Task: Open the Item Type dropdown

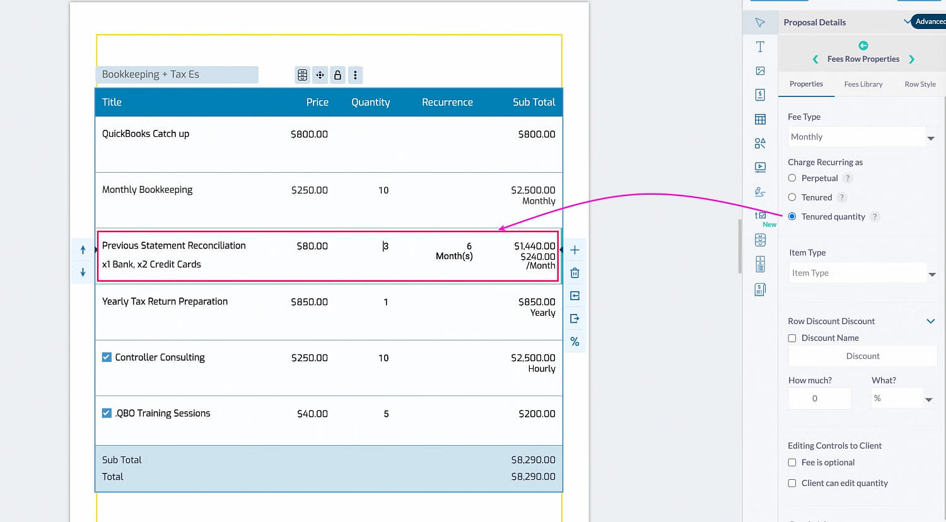Action: 863,273
